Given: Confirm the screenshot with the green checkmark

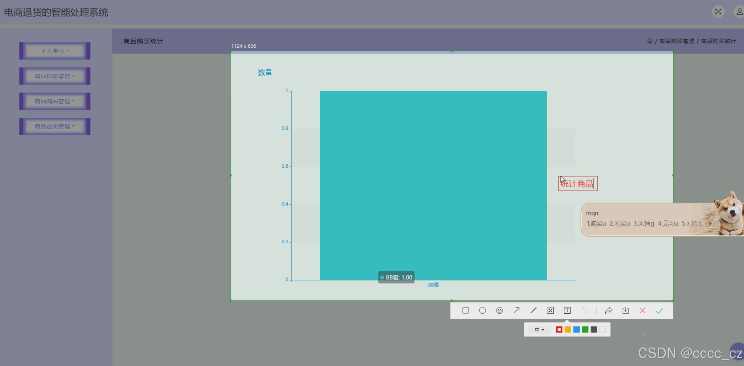Looking at the screenshot, I should (x=660, y=310).
